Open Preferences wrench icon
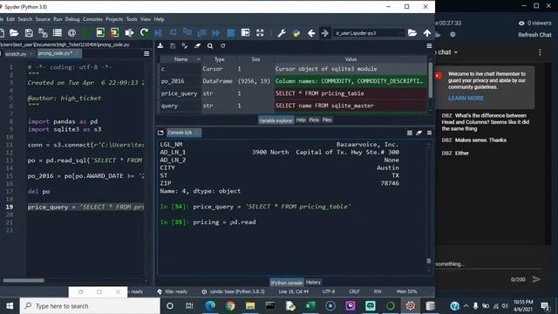 pos(282,33)
